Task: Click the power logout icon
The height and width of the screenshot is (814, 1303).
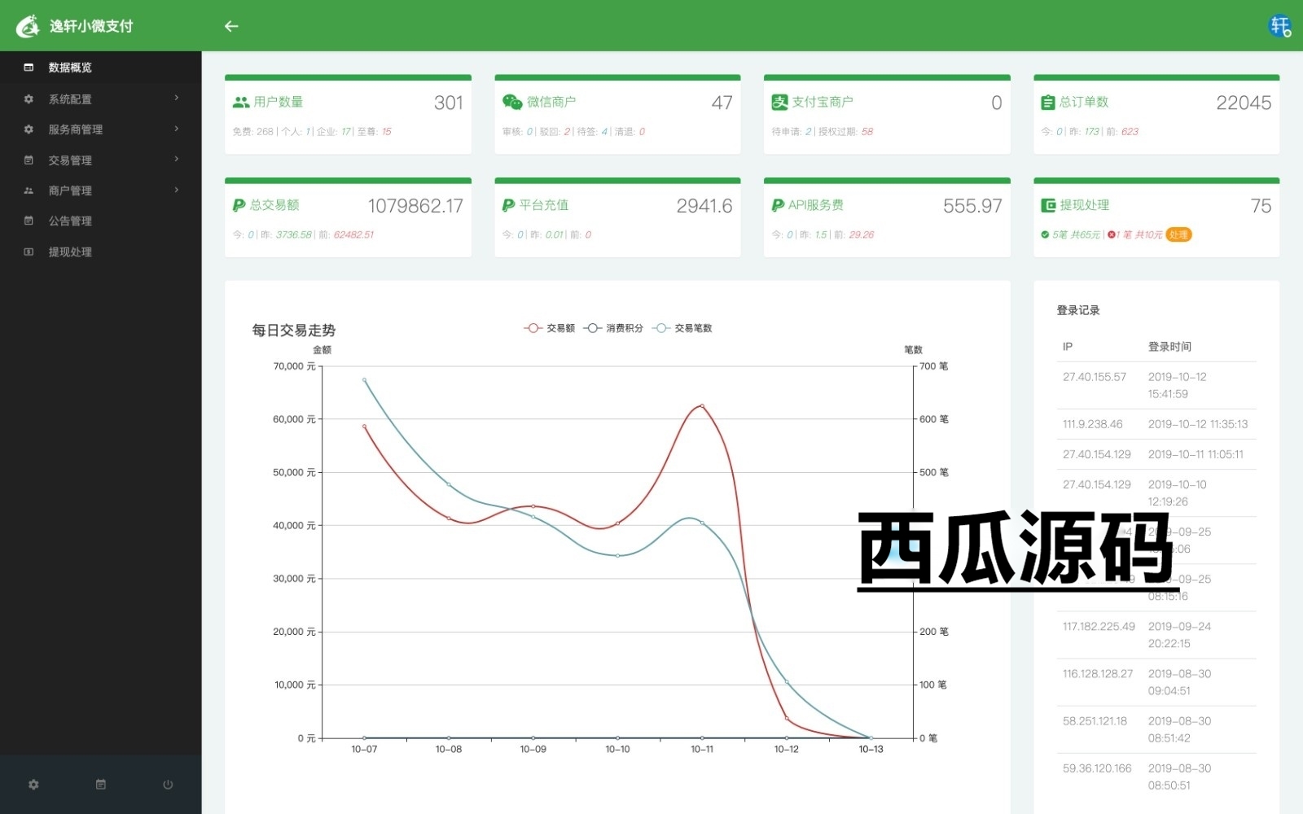Action: click(168, 785)
